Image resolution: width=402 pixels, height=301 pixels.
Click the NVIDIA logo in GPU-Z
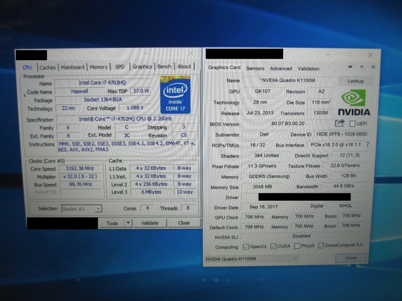[x=354, y=103]
